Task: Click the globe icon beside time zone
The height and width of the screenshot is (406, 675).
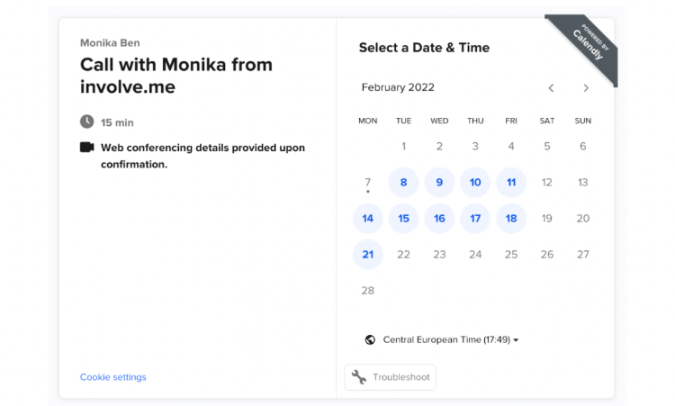Action: click(370, 339)
